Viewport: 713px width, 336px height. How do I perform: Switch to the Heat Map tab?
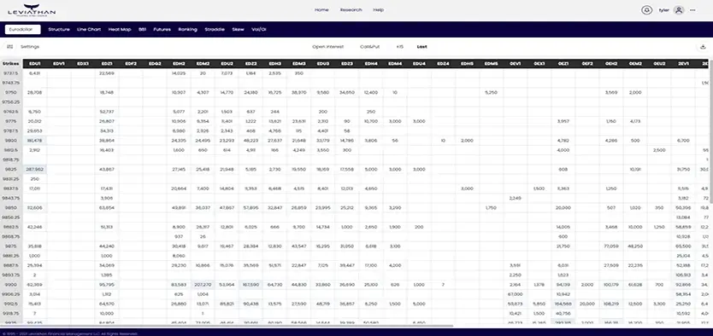(120, 30)
